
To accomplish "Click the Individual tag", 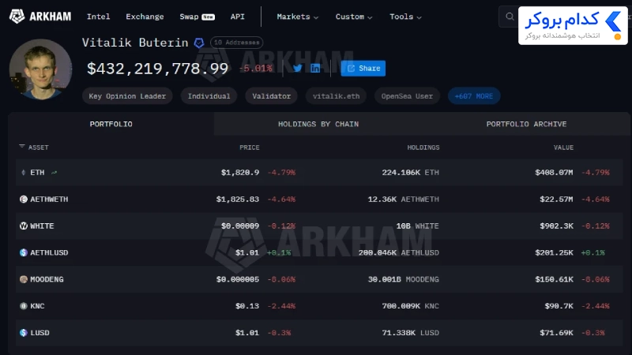I will (x=209, y=96).
